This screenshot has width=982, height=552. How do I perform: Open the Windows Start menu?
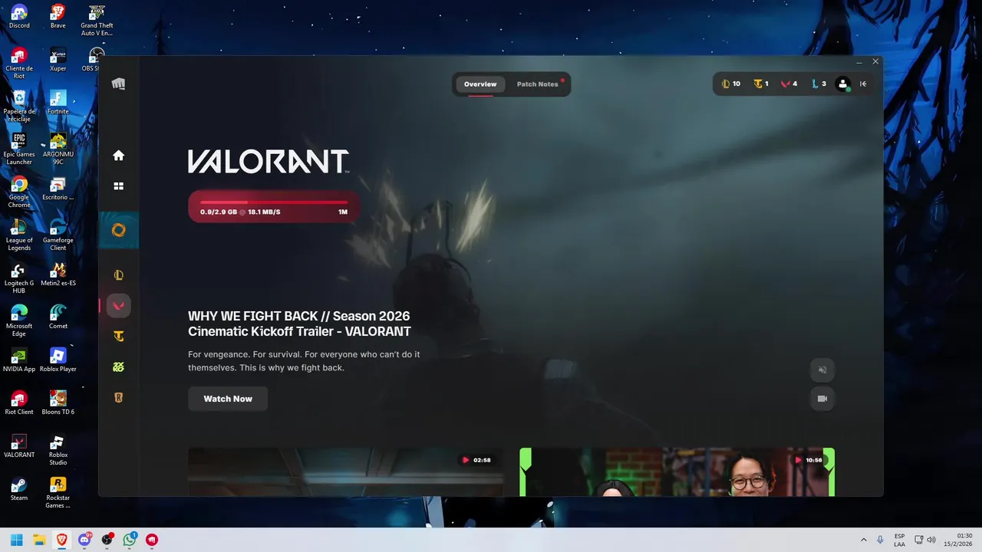[x=16, y=540]
